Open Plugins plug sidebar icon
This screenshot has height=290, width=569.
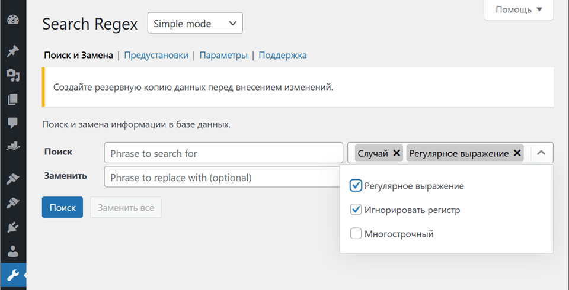click(x=13, y=227)
